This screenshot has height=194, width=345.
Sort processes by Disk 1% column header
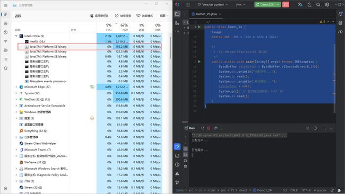(x=137, y=27)
